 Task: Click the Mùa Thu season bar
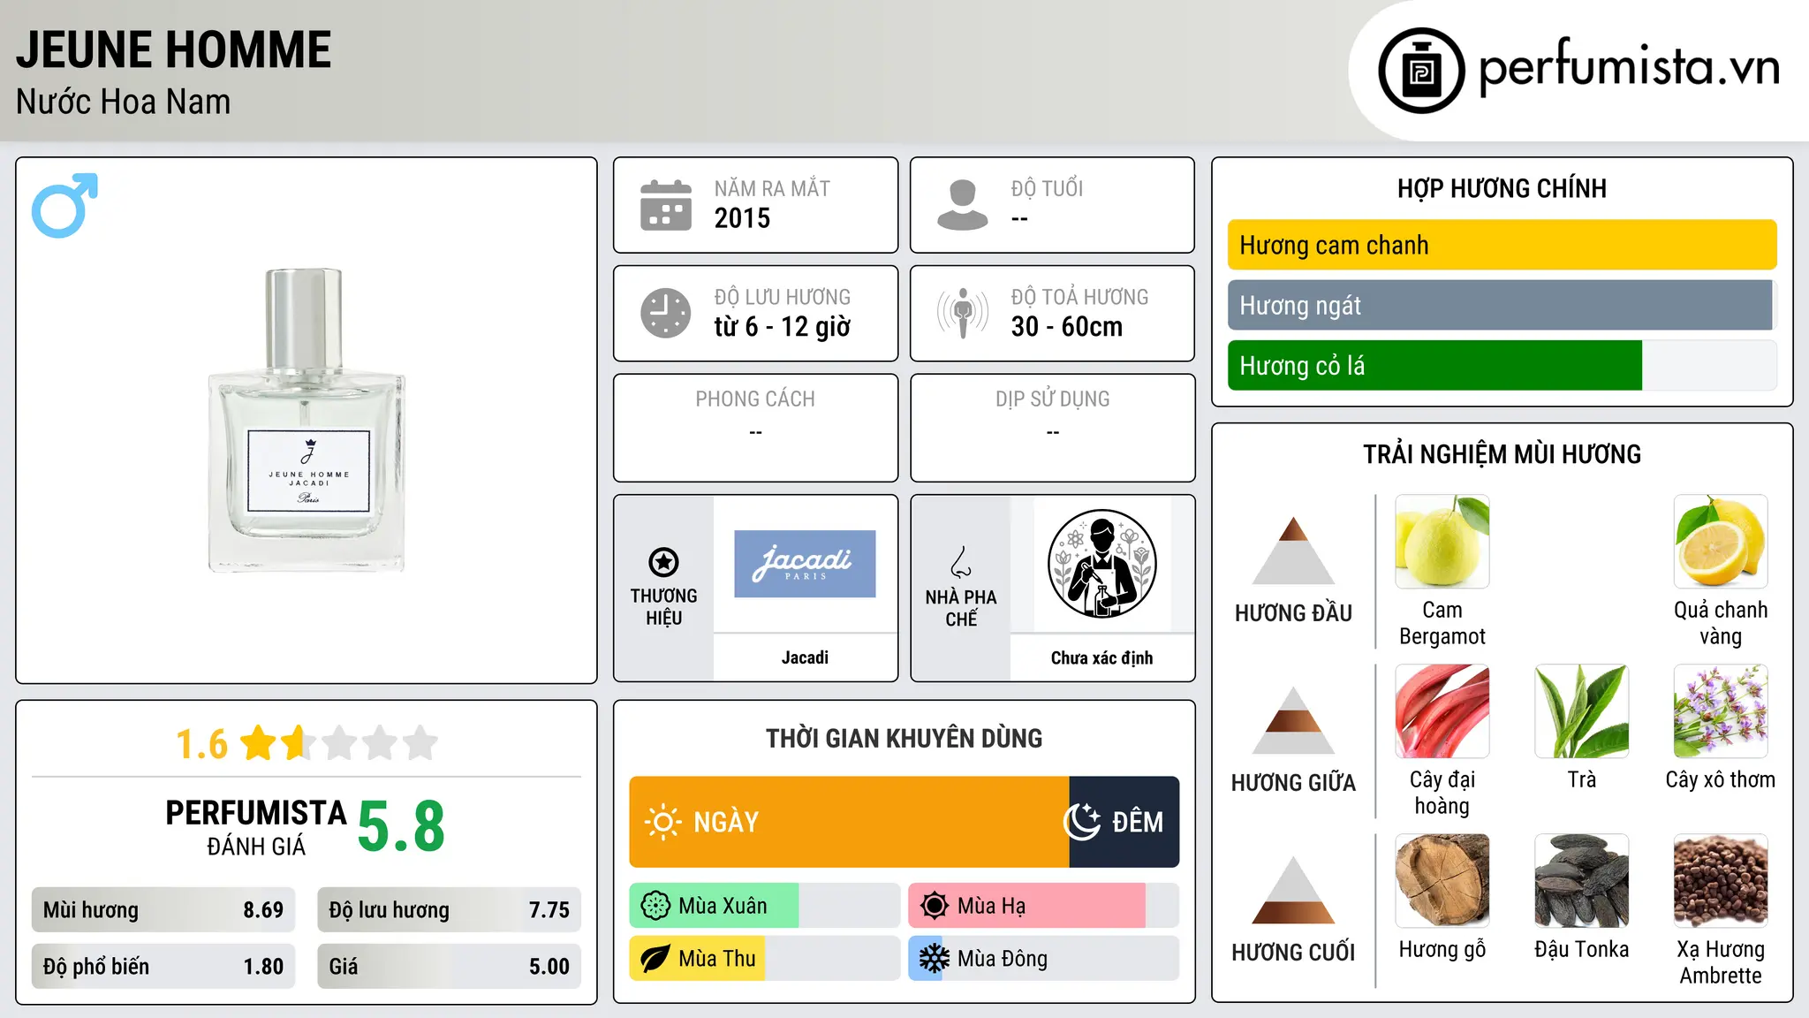point(764,959)
